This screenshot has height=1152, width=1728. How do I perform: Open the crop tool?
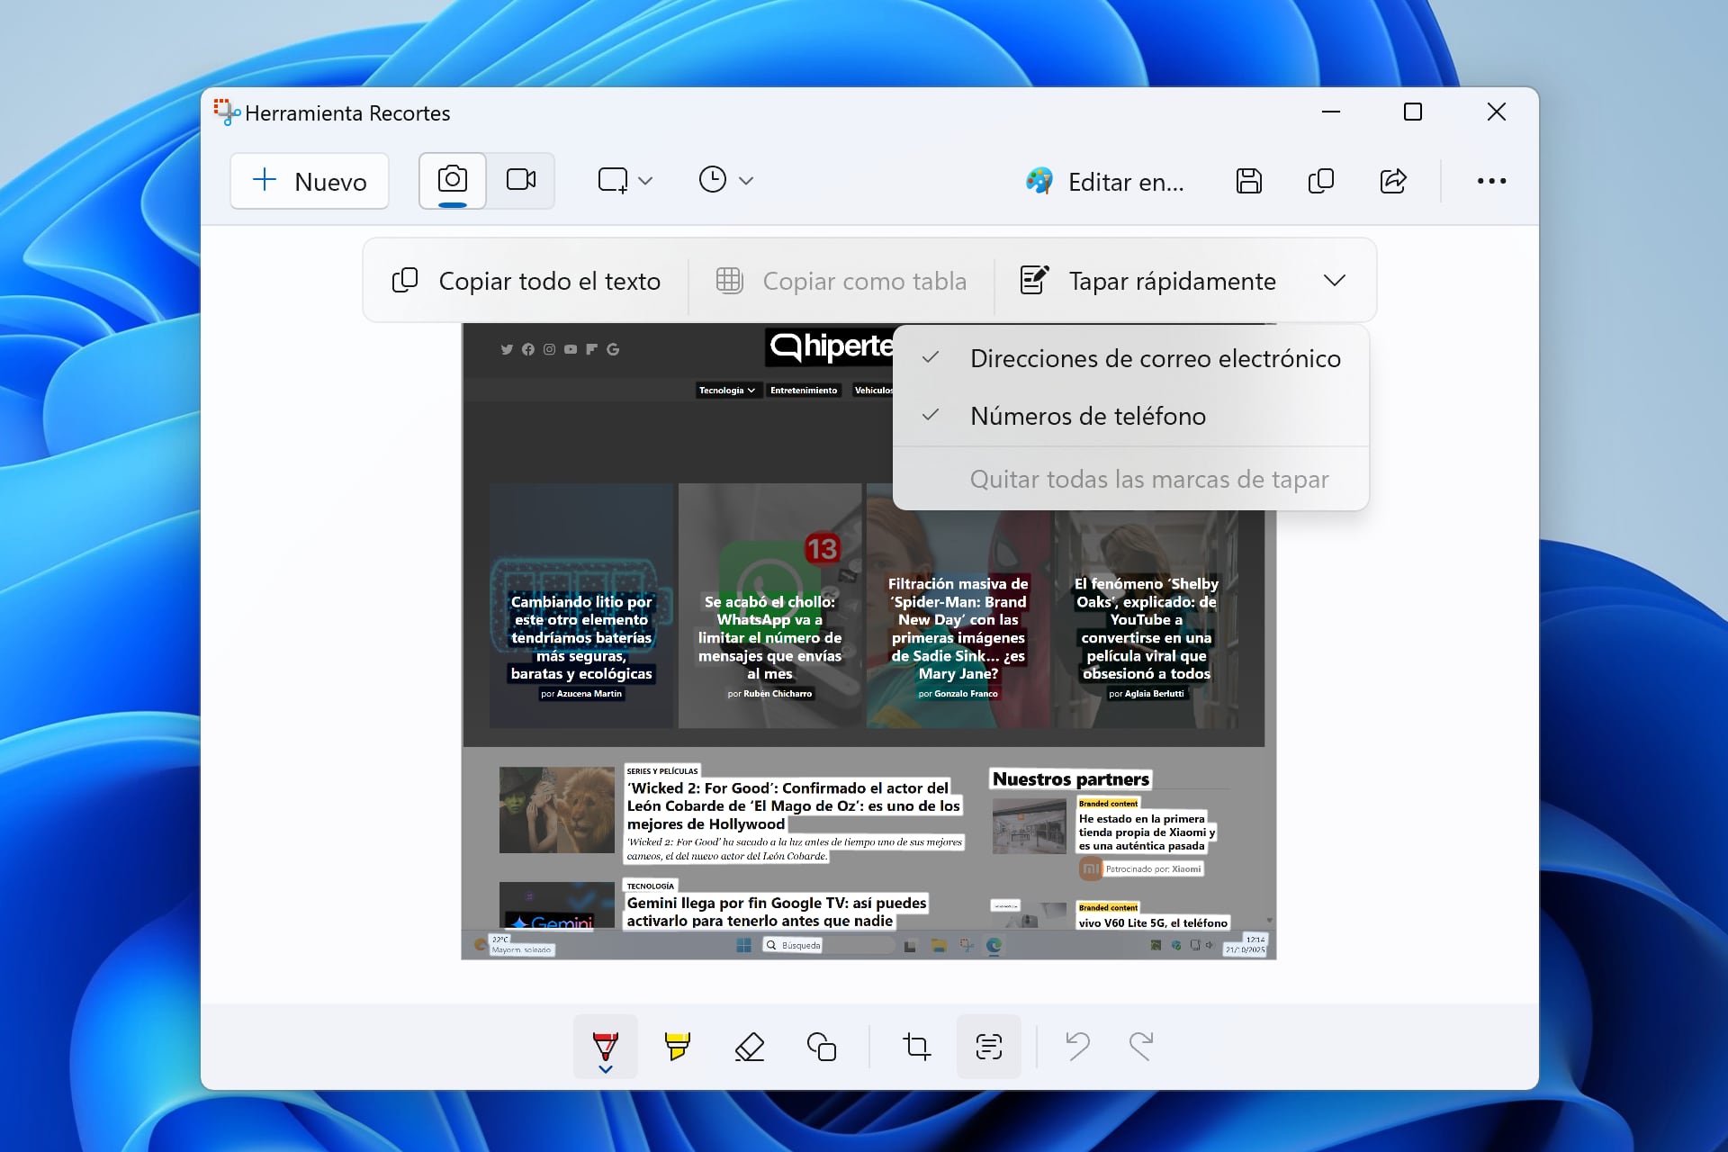(x=916, y=1046)
